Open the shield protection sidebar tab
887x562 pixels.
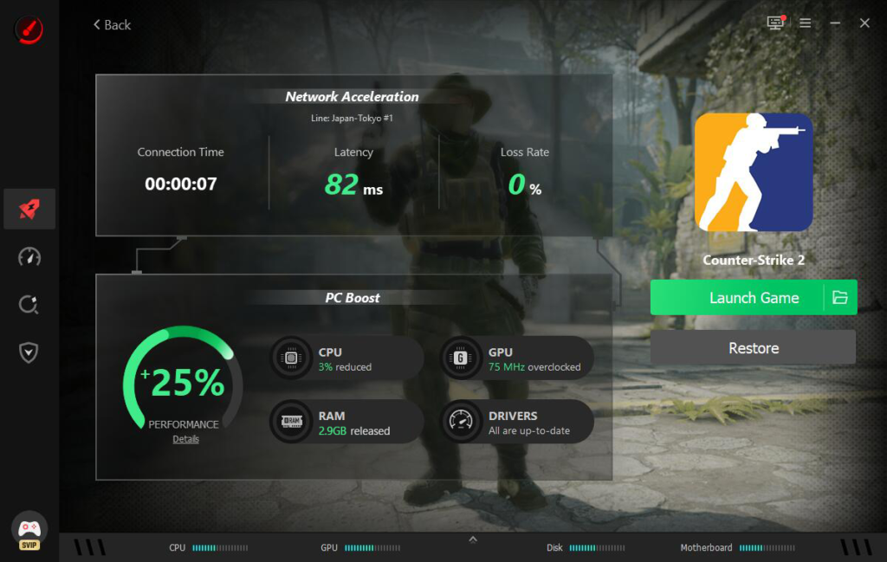coord(29,352)
